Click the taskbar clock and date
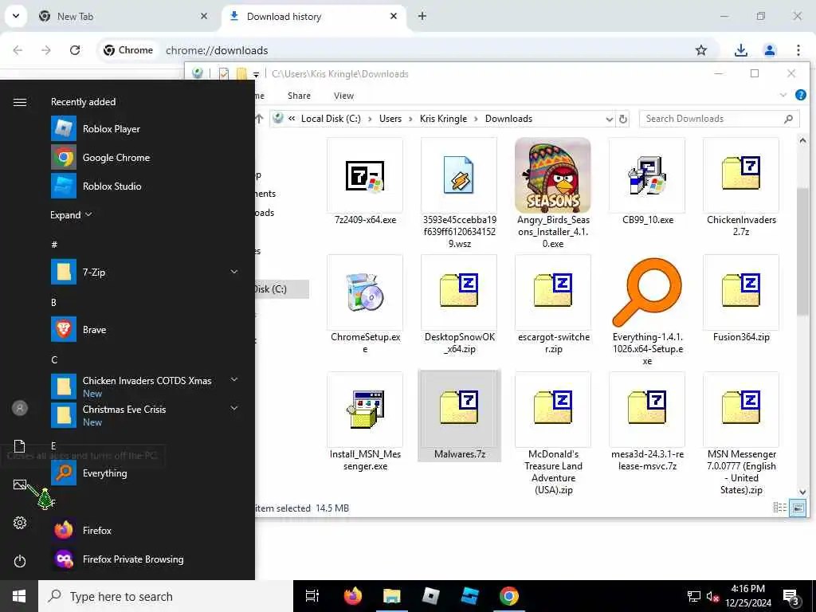Image resolution: width=816 pixels, height=612 pixels. [x=747, y=596]
